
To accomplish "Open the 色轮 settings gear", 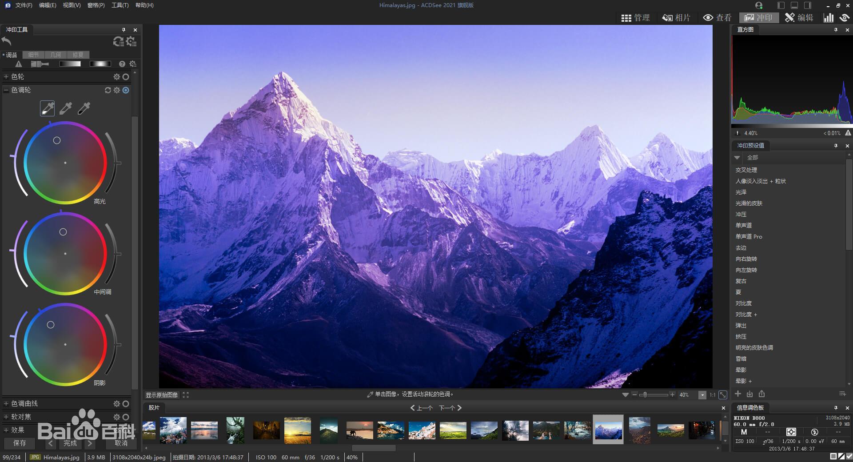I will click(117, 77).
